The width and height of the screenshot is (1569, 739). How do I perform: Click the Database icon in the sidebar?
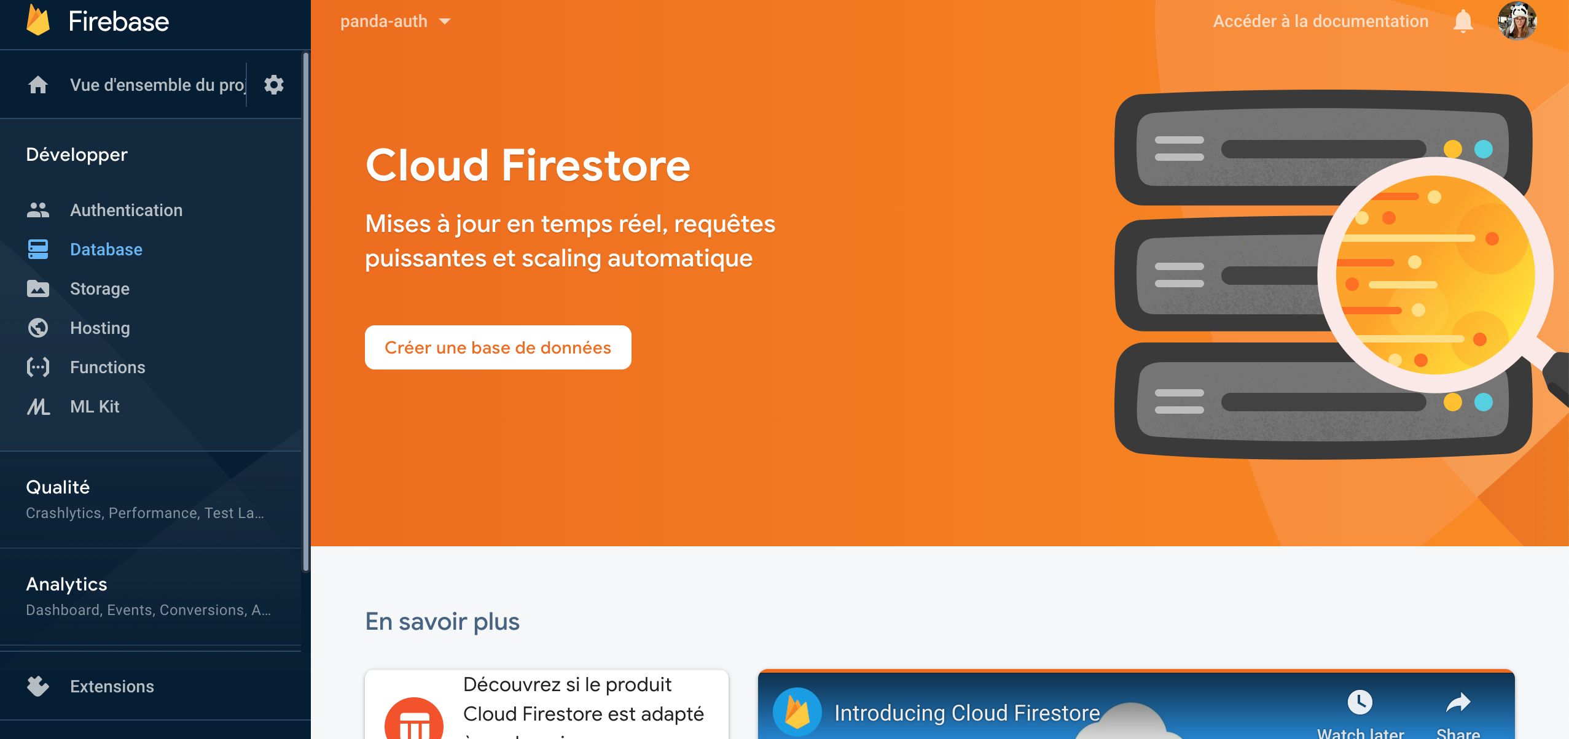[38, 249]
